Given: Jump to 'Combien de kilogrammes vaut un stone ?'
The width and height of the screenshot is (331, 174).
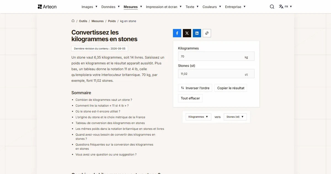Looking at the screenshot, I should point(104,100).
